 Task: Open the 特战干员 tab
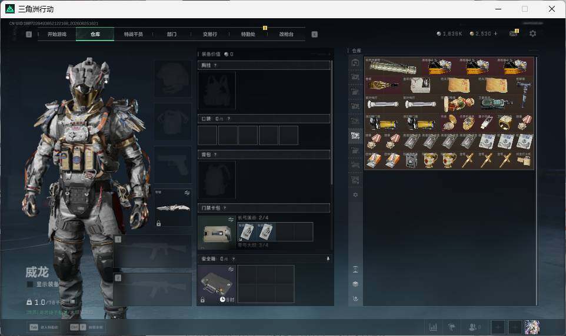pos(133,34)
